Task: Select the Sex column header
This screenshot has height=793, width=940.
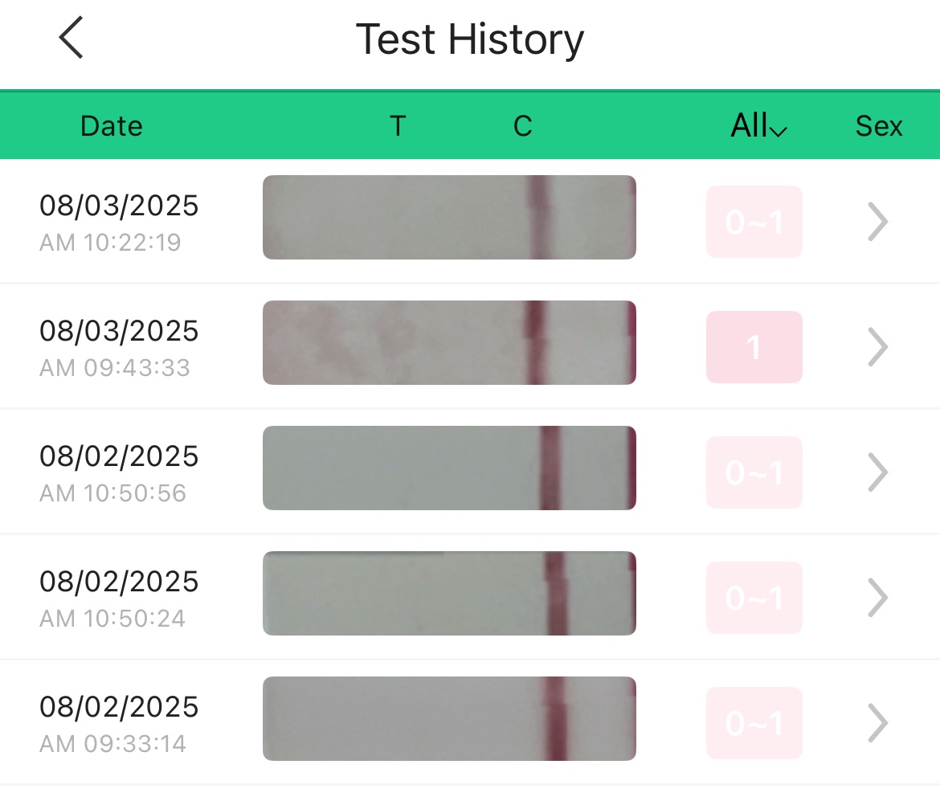Action: click(878, 126)
